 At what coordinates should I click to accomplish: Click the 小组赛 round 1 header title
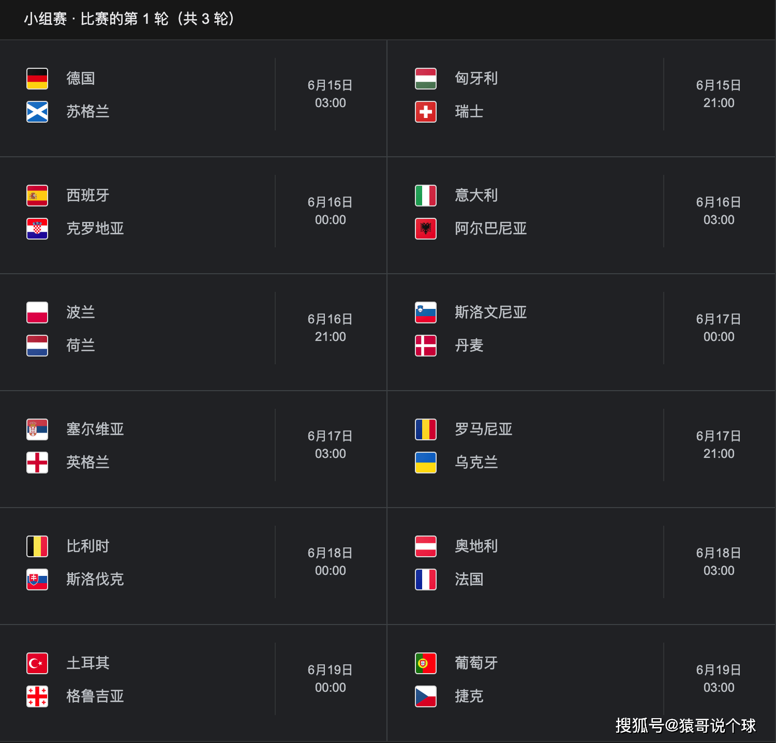129,19
